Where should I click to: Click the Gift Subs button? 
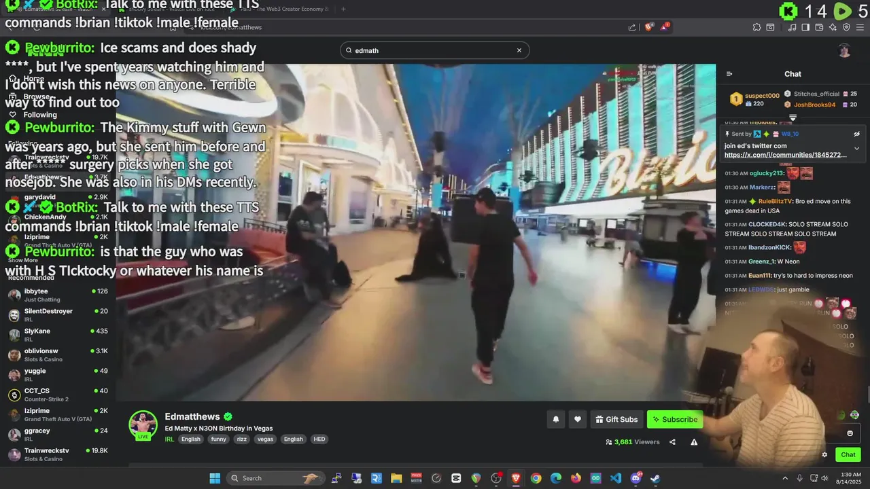[616, 420]
